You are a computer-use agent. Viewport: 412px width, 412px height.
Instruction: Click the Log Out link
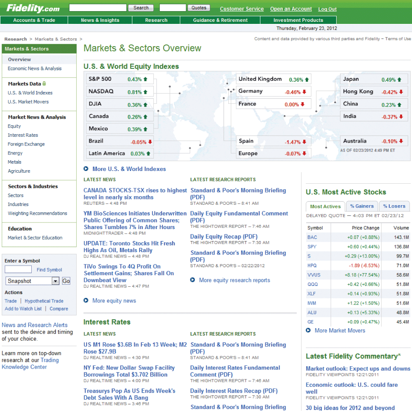click(x=327, y=9)
